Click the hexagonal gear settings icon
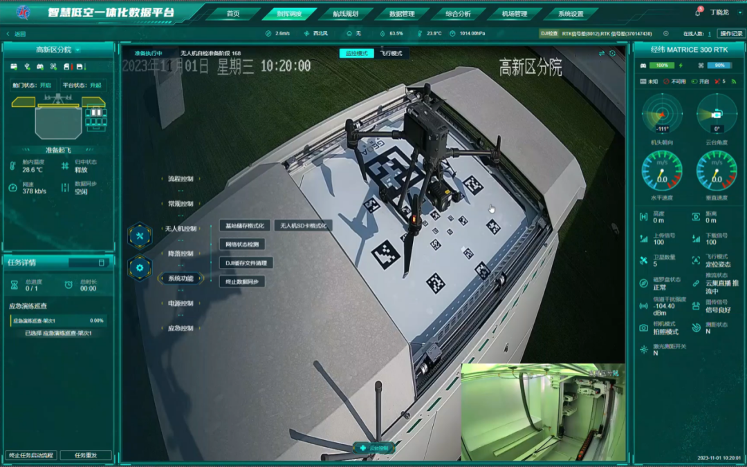This screenshot has height=467, width=747. (x=140, y=267)
